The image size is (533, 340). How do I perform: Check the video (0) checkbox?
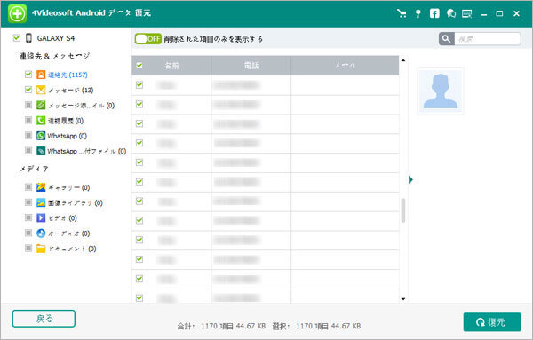point(28,217)
